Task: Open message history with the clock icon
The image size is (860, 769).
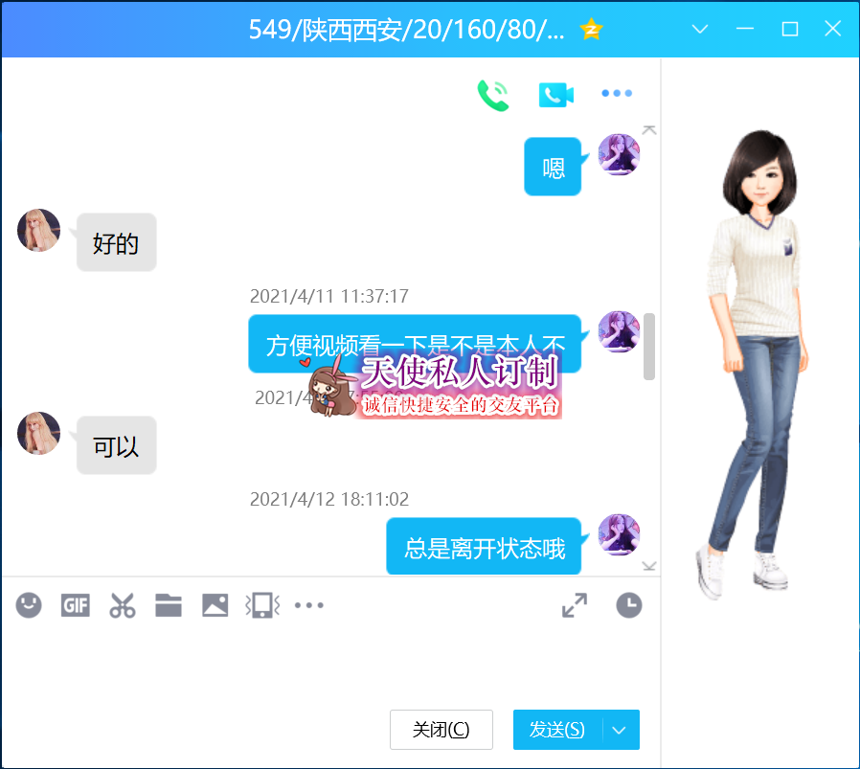Action: pos(628,605)
